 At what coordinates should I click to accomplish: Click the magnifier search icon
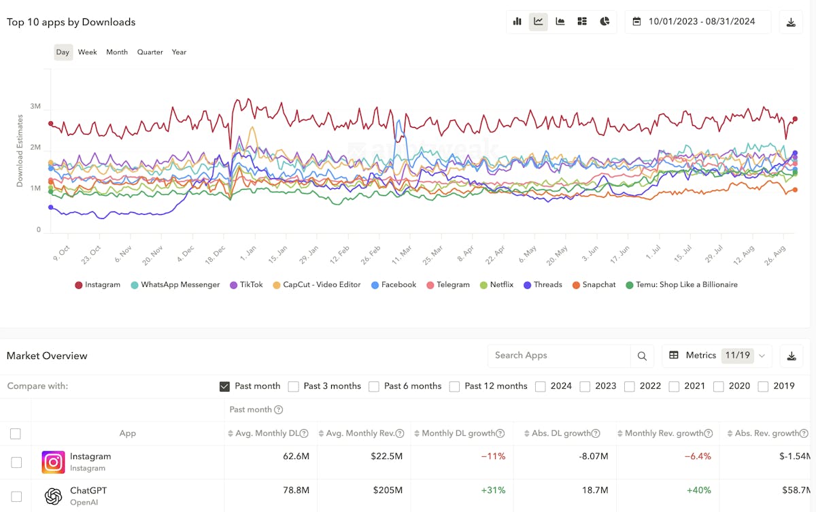pyautogui.click(x=642, y=356)
